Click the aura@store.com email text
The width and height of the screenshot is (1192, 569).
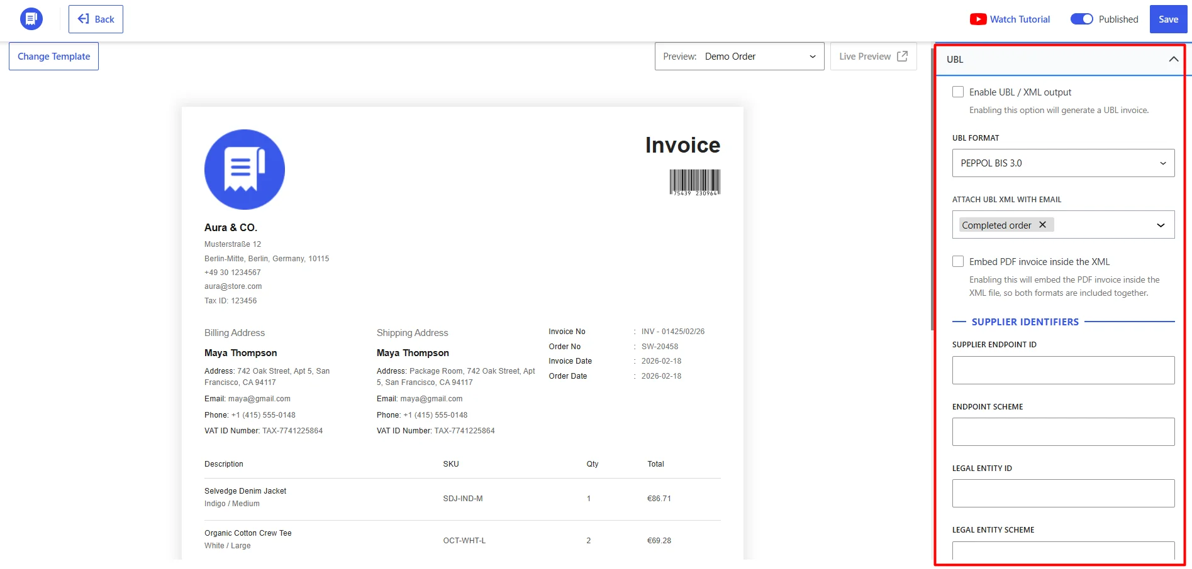tap(233, 286)
